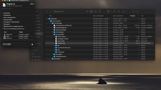Expand the Properties folder chevron

pyautogui.click(x=54, y=52)
